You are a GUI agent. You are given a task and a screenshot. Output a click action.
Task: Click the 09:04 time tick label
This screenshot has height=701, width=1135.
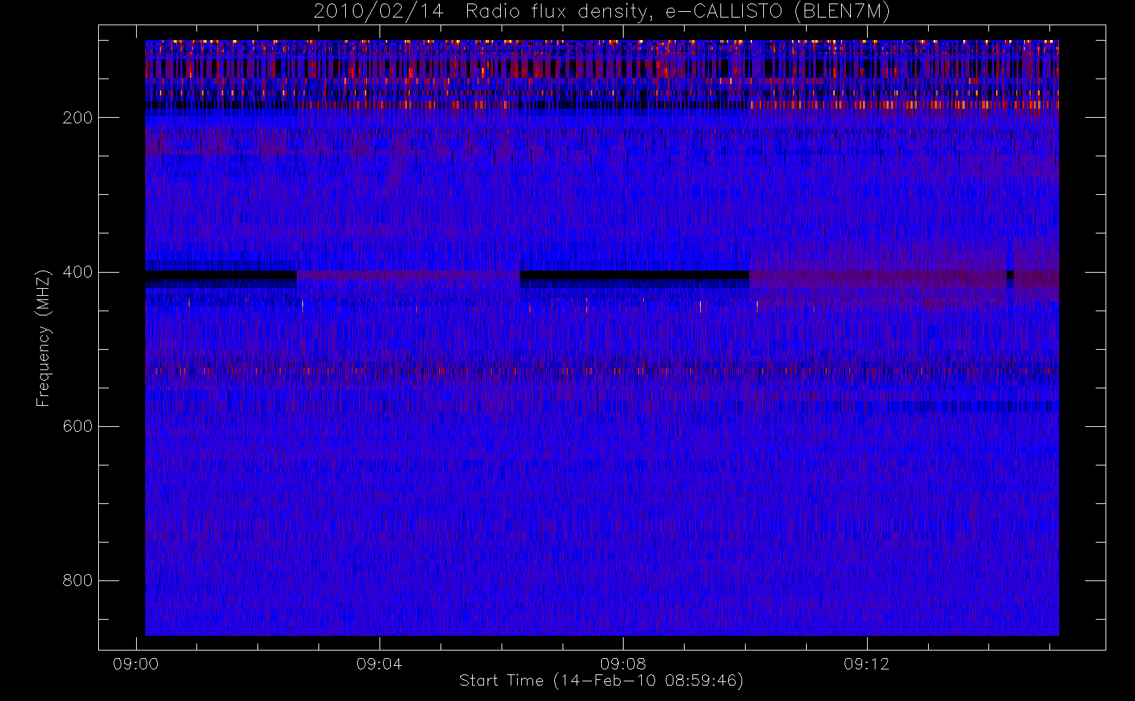point(380,664)
